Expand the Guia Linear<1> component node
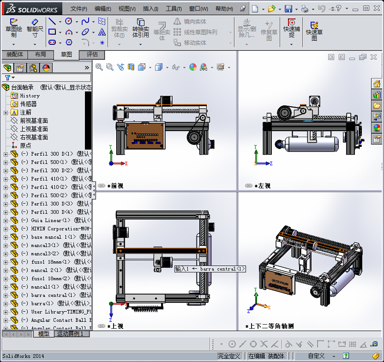 [6, 220]
